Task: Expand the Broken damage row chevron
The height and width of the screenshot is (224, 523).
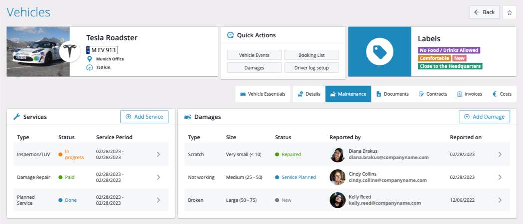Action: (500, 200)
